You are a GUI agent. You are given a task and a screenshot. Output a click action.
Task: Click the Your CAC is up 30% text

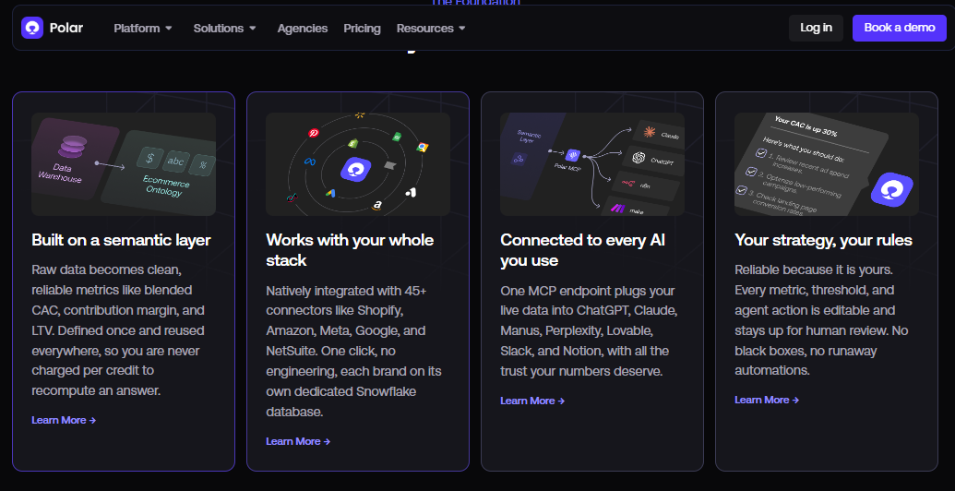806,126
